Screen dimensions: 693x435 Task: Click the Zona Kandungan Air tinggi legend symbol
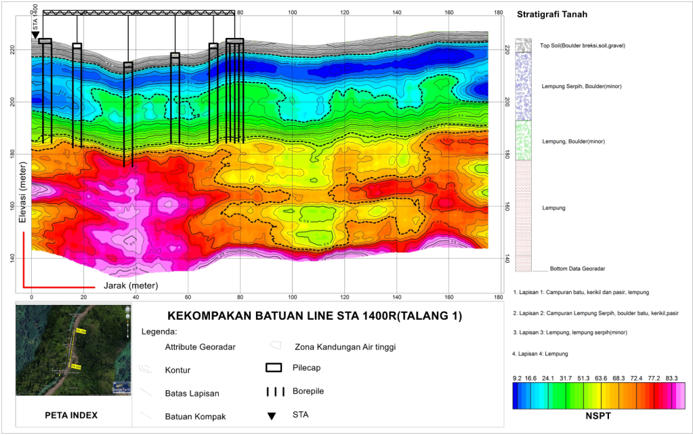pos(274,346)
